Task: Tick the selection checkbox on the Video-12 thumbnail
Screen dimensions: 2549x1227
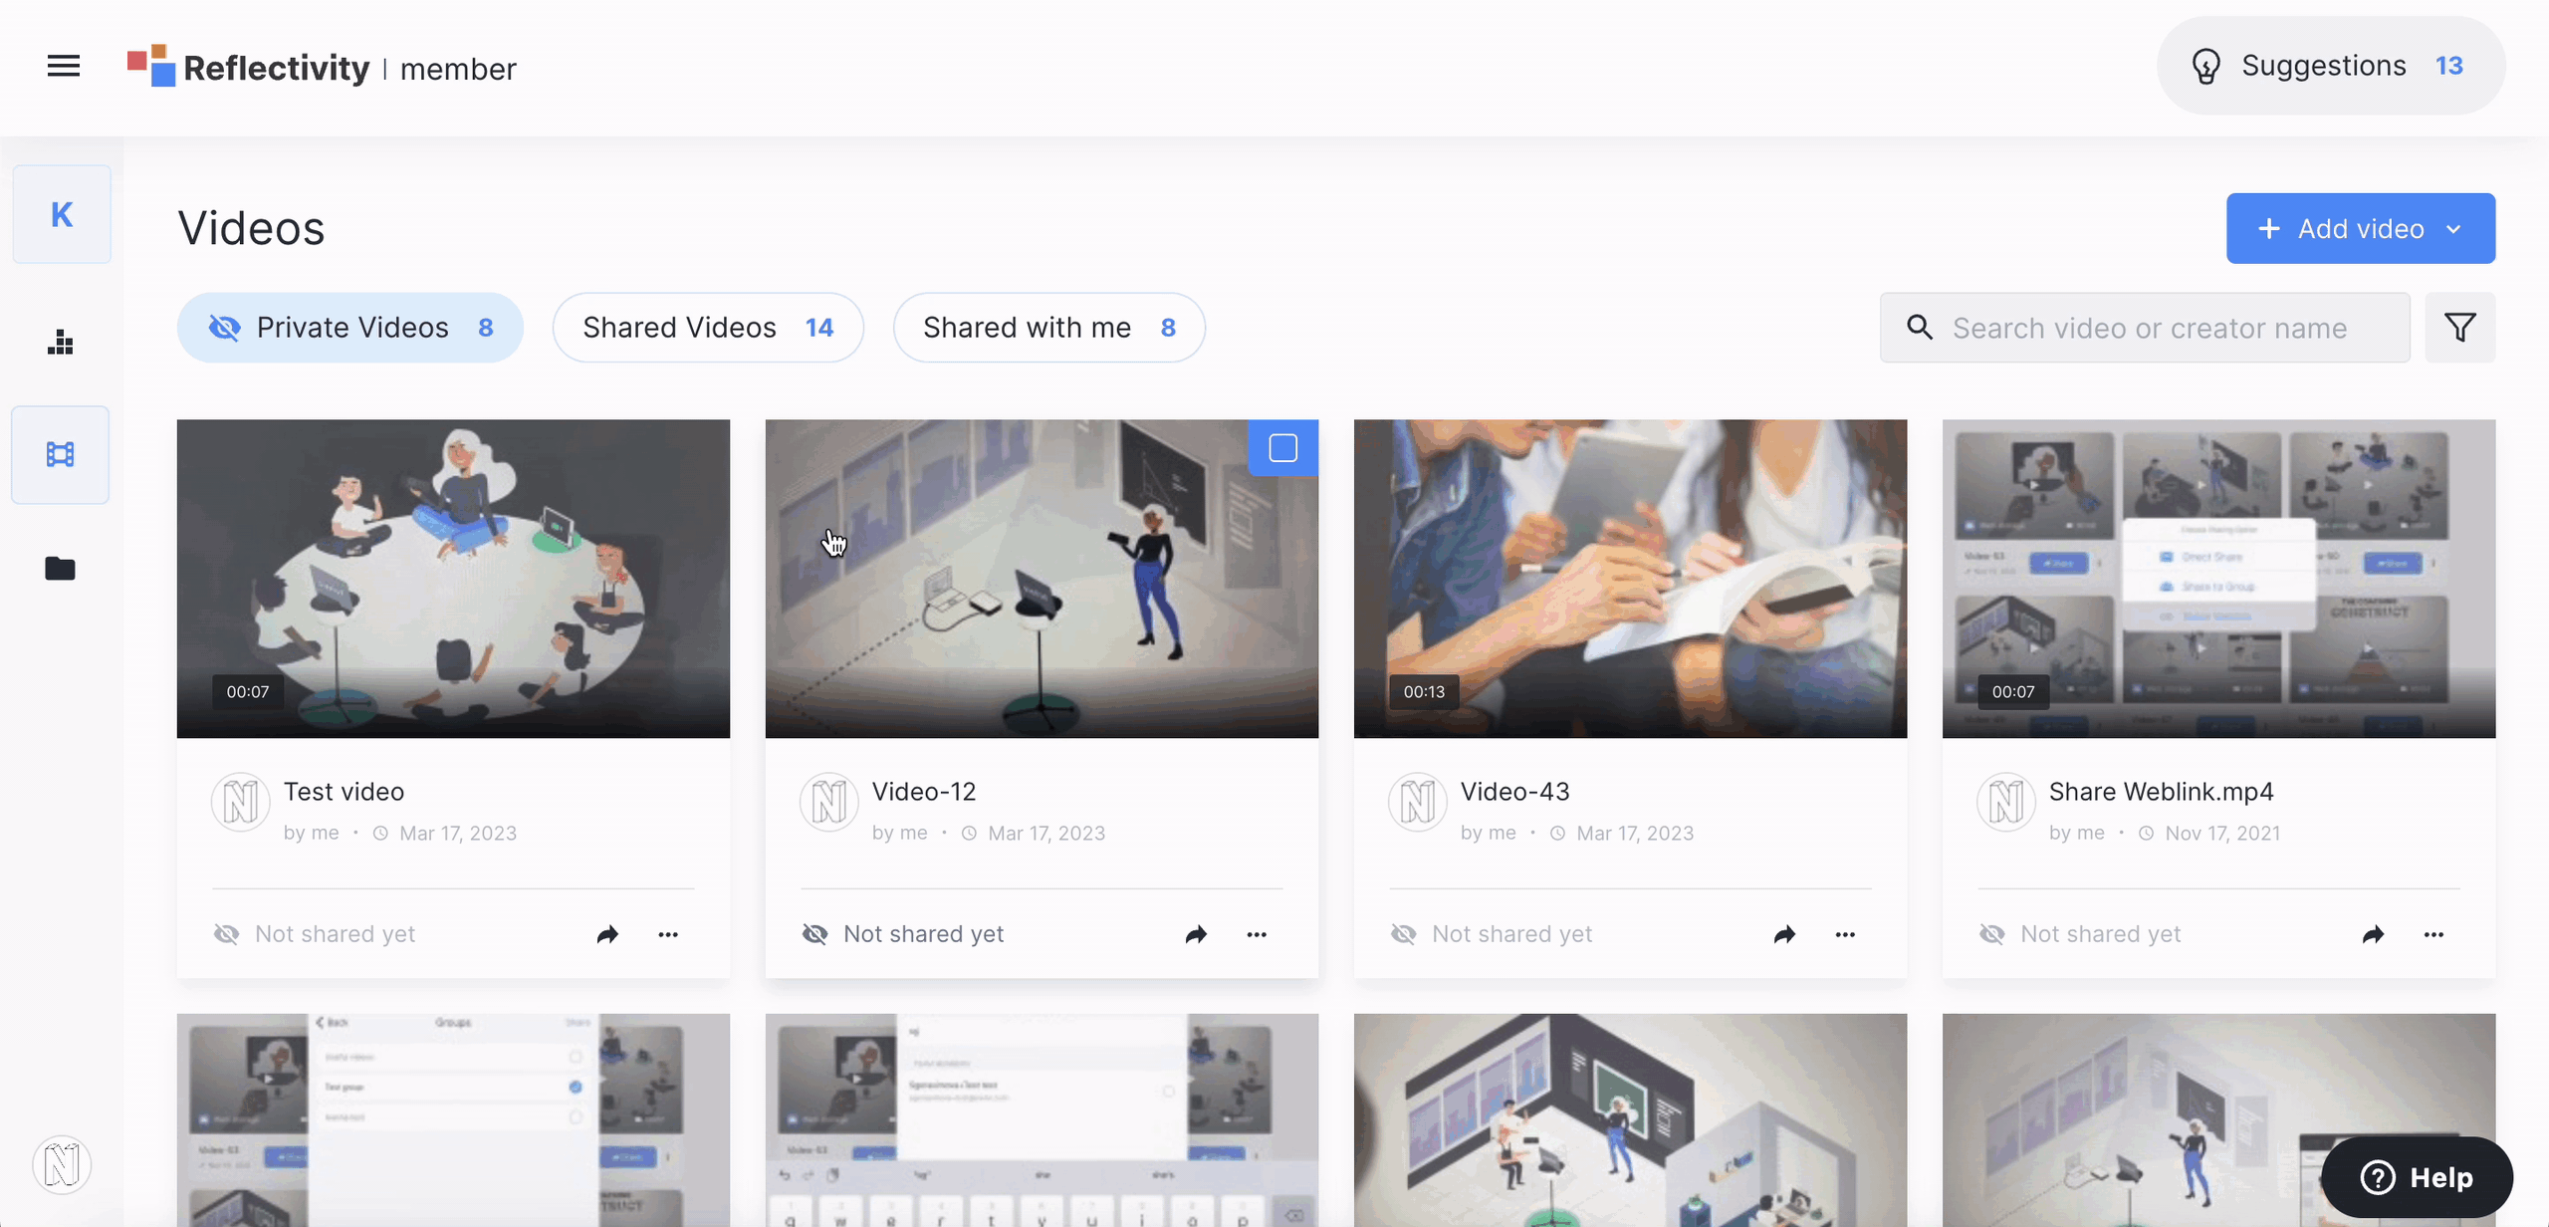Action: click(1282, 448)
